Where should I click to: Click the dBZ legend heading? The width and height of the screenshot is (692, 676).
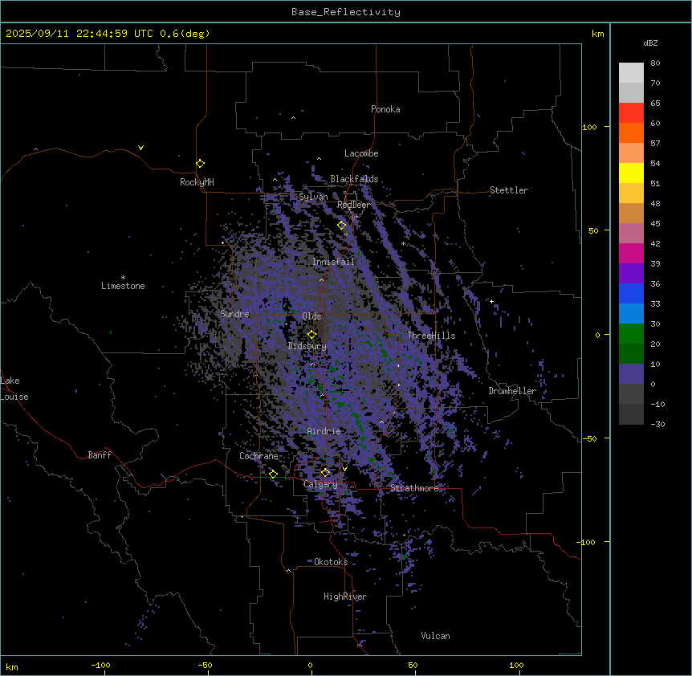650,43
